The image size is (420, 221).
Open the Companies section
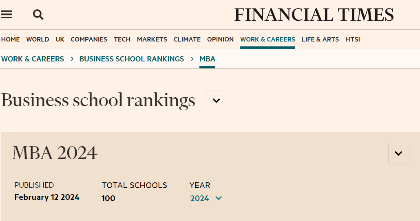tap(89, 39)
